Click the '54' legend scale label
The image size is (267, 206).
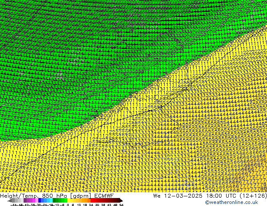[x=121, y=205]
